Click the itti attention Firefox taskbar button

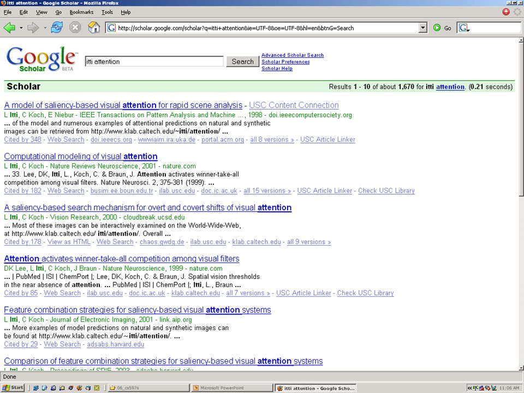pyautogui.click(x=315, y=388)
